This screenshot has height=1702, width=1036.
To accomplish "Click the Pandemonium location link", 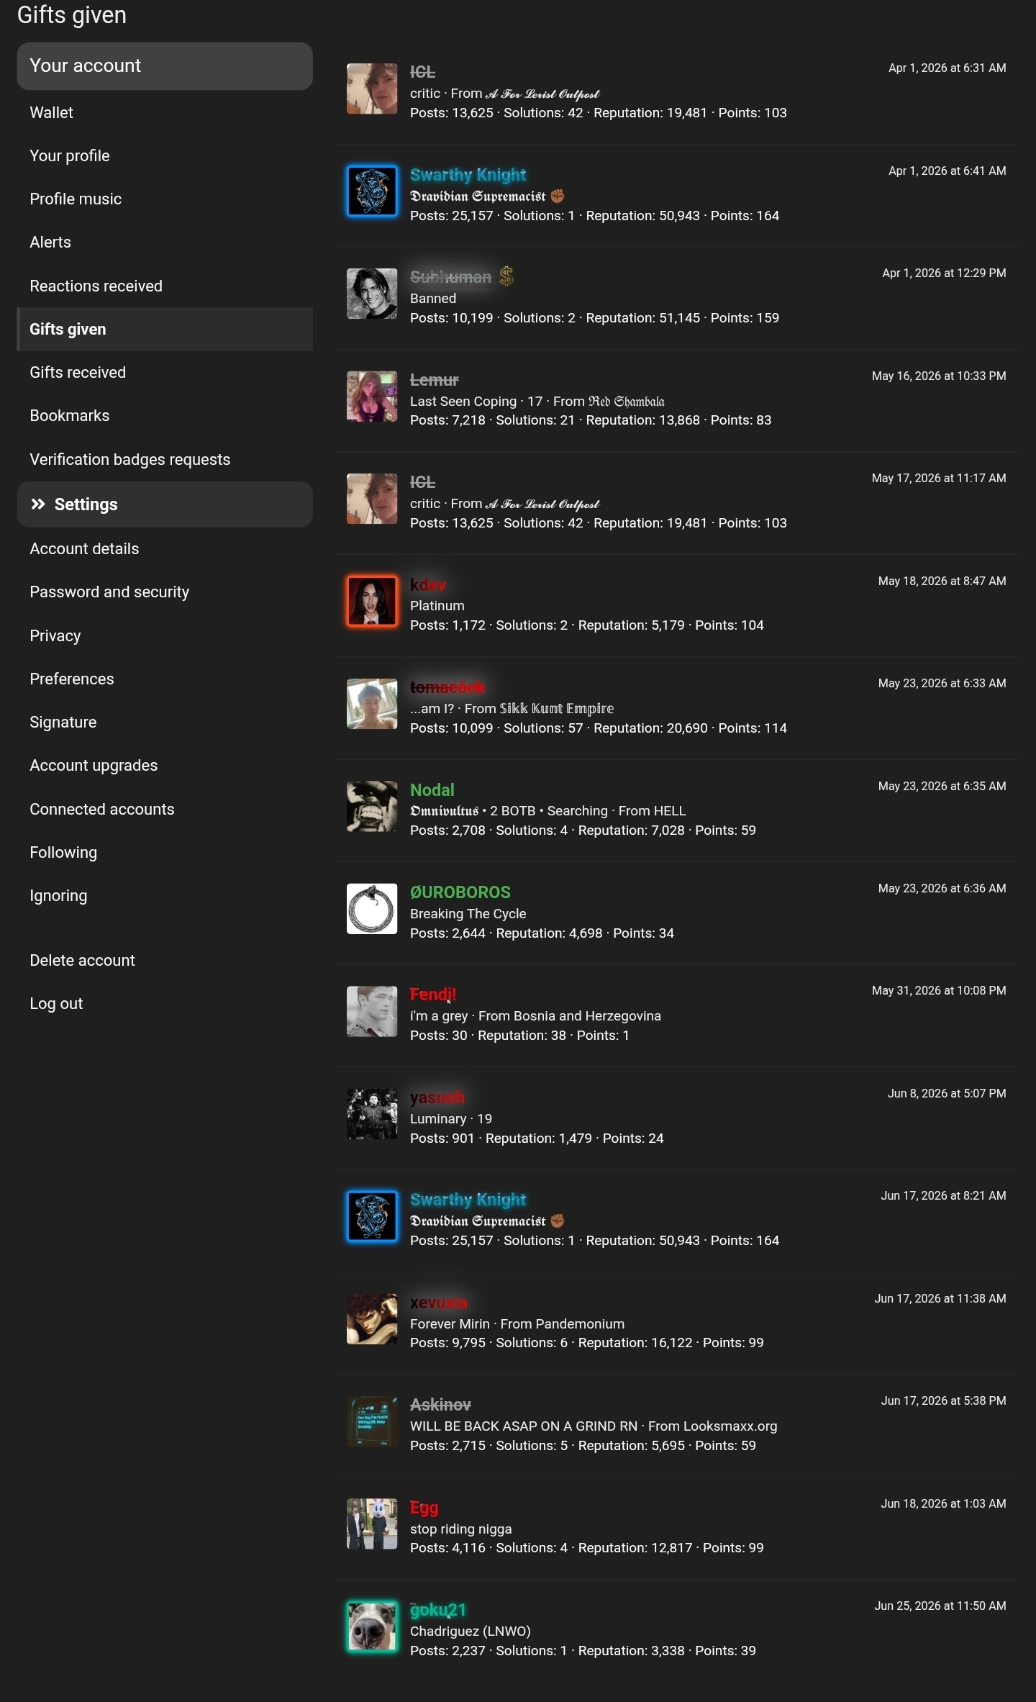I will click(580, 1324).
